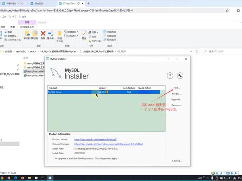Select the MySQL Server row in product list
The image size is (242, 181).
[x=104, y=92]
